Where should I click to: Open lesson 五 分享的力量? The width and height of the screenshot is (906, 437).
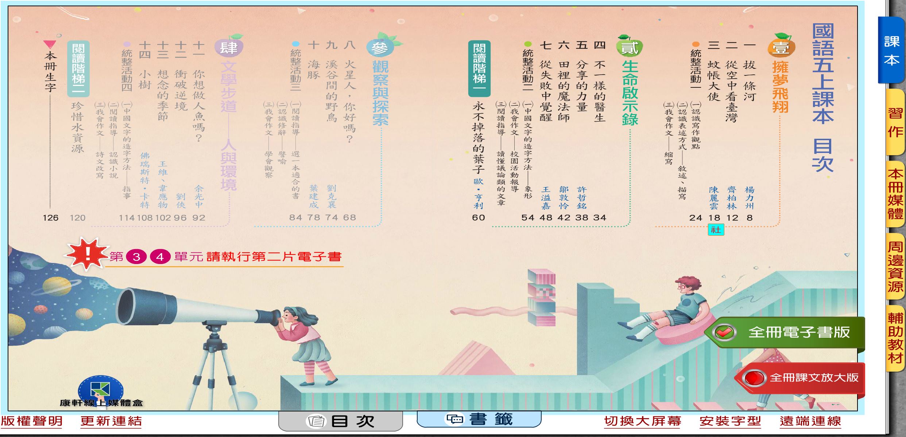click(x=582, y=76)
